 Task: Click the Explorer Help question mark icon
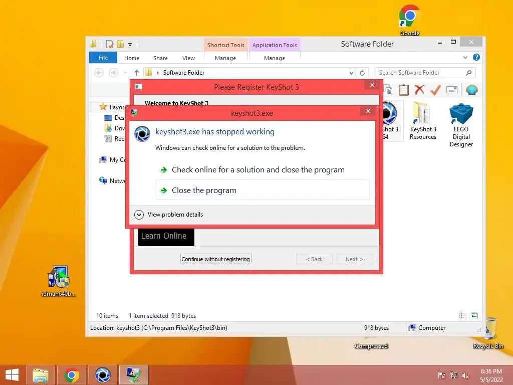pyautogui.click(x=476, y=57)
